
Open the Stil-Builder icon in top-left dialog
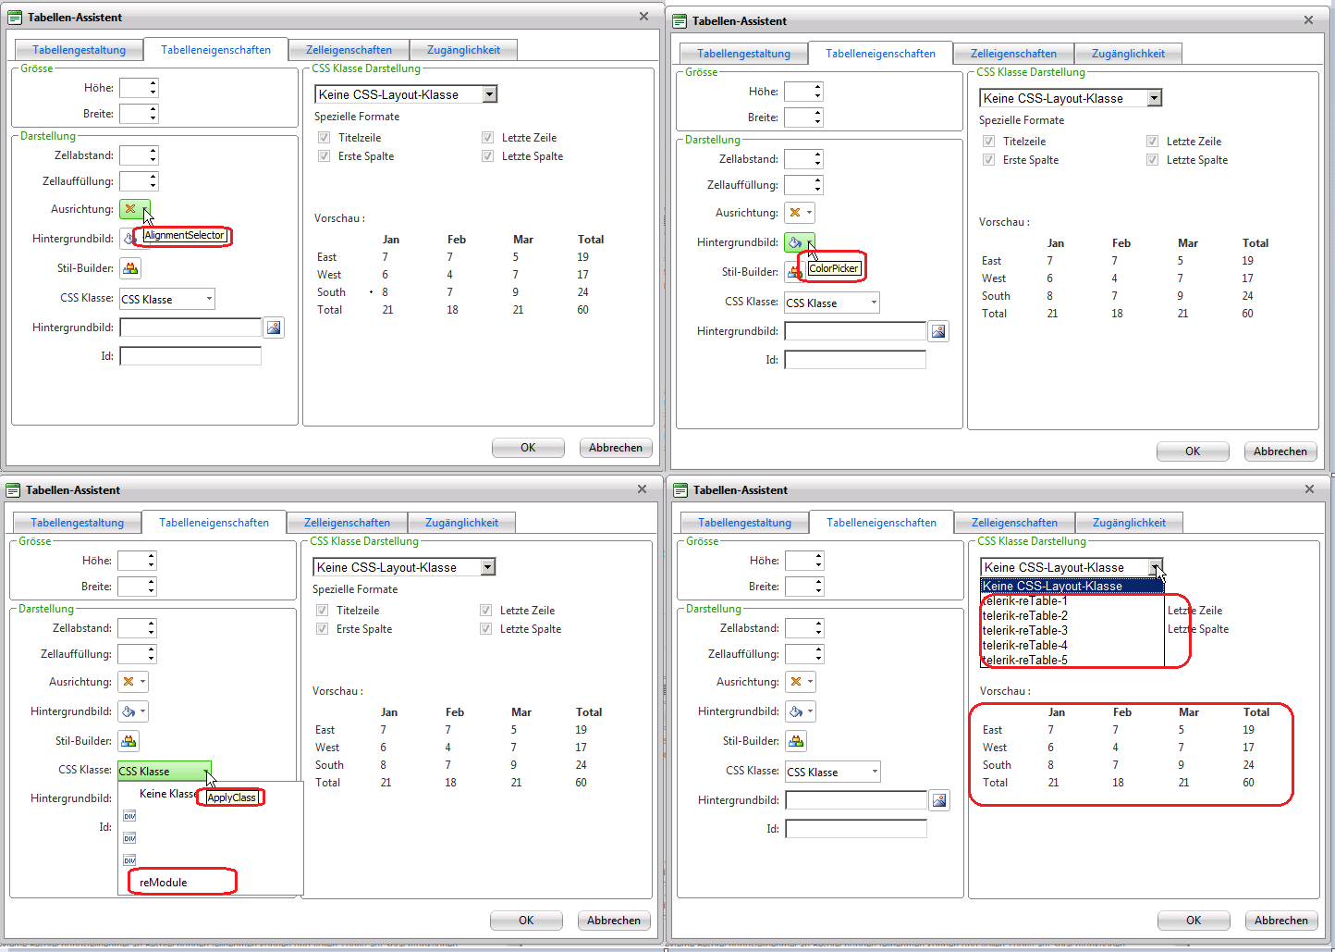click(130, 268)
